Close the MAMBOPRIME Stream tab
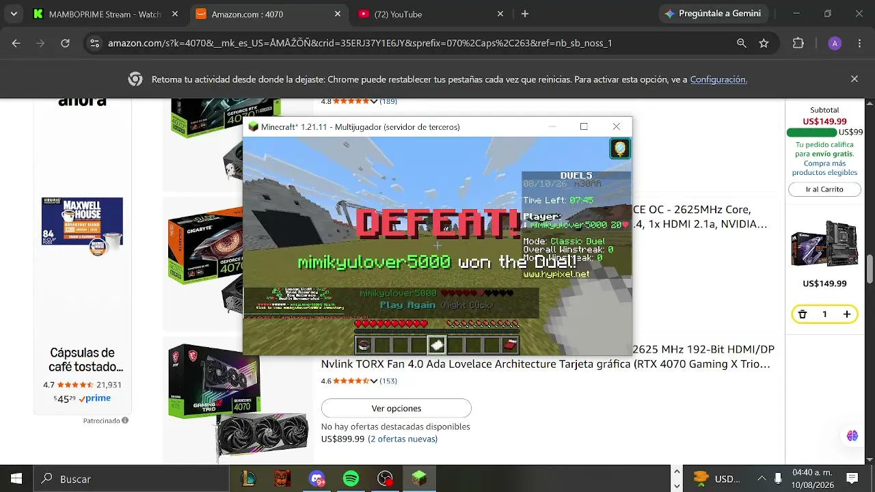The width and height of the screenshot is (875, 492). point(175,14)
